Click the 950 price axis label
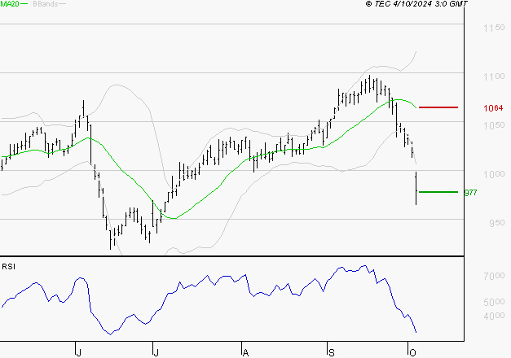Viewport: 511px width, 358px height. click(497, 223)
